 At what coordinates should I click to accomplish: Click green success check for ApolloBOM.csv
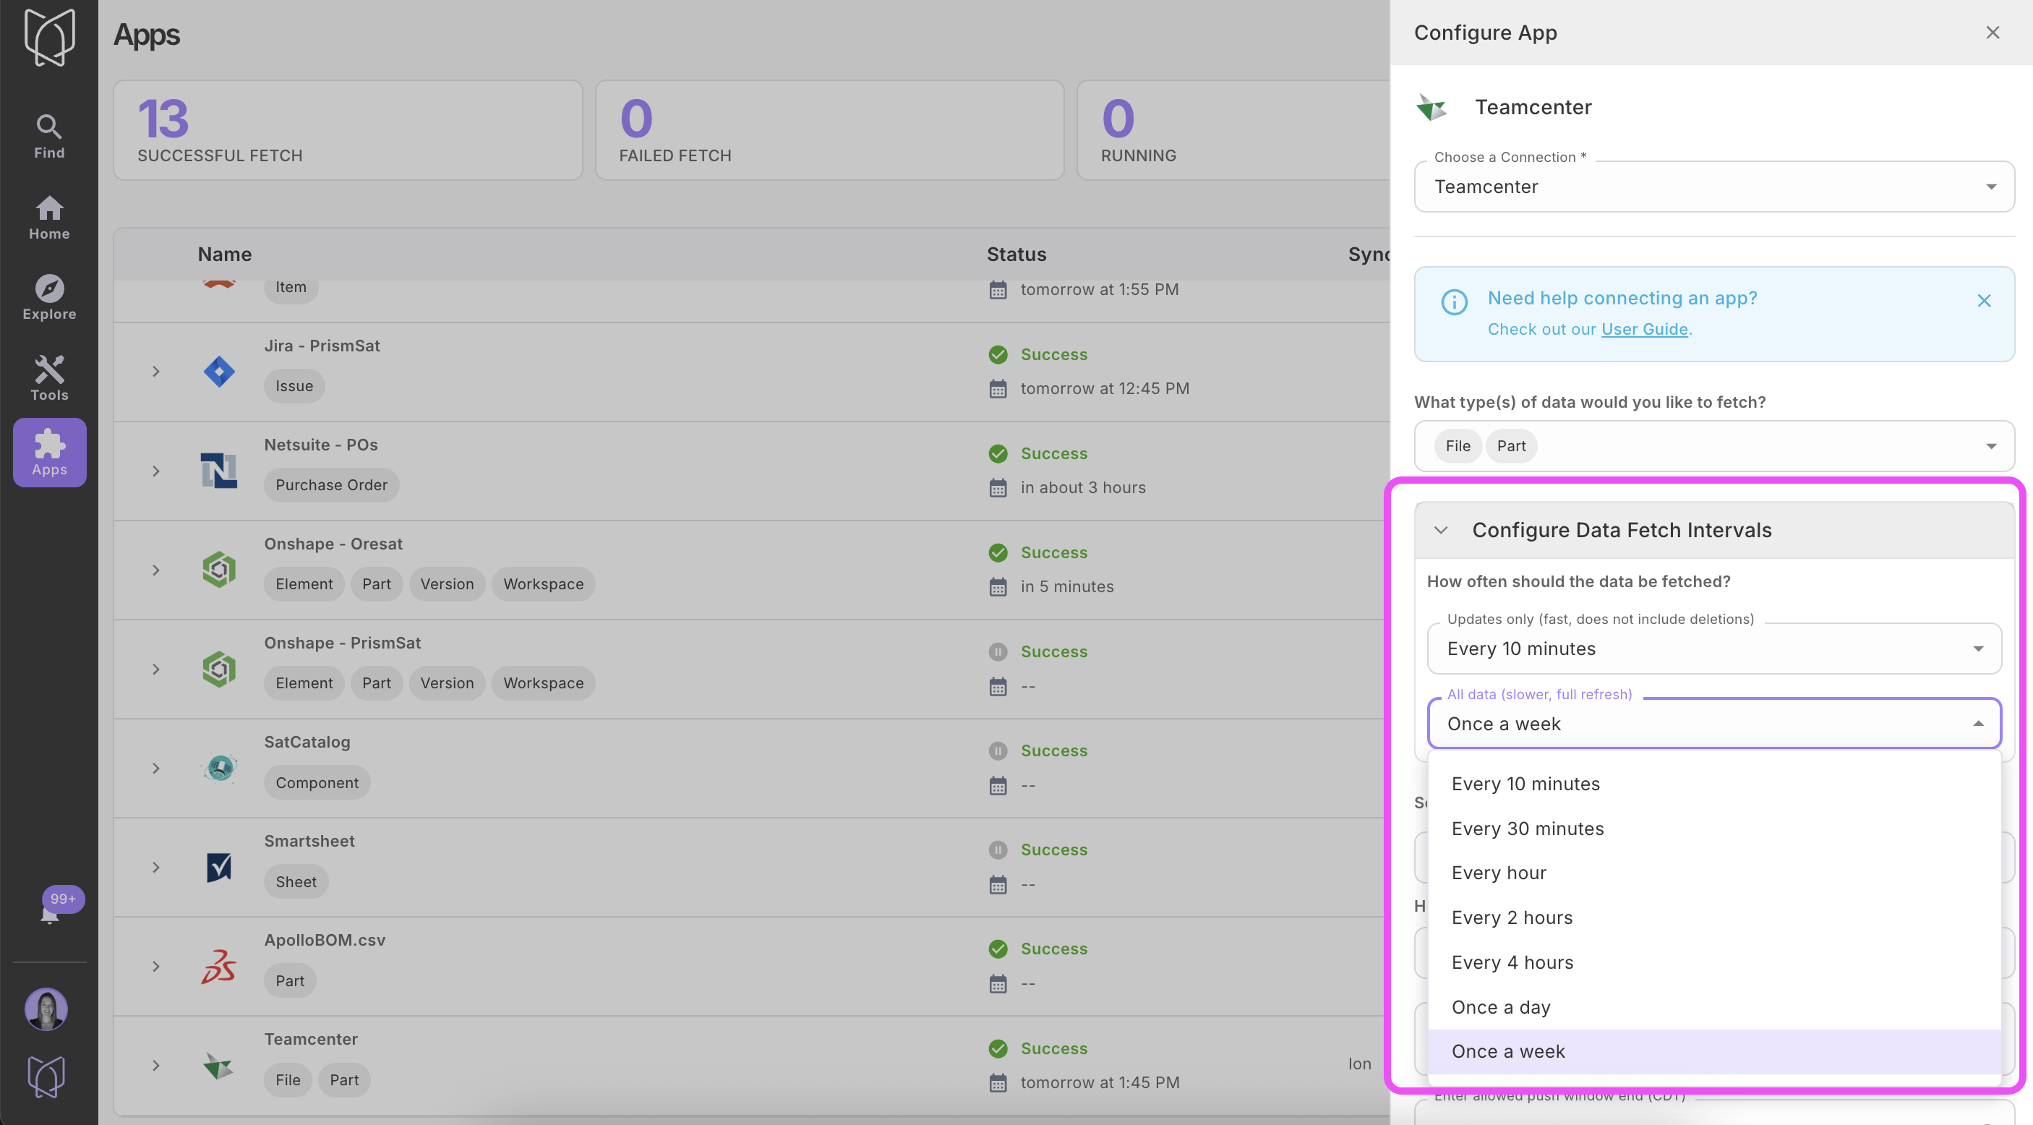click(x=998, y=948)
